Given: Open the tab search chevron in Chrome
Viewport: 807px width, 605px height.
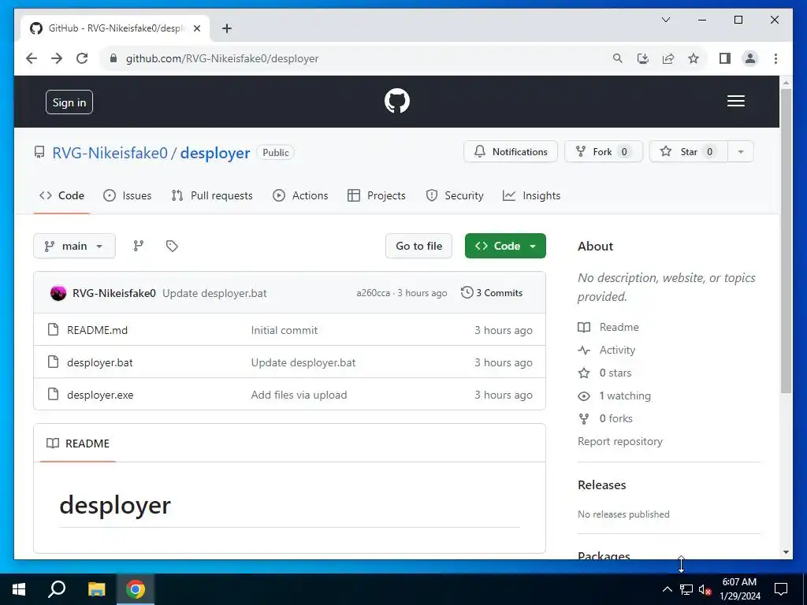Looking at the screenshot, I should coord(665,20).
